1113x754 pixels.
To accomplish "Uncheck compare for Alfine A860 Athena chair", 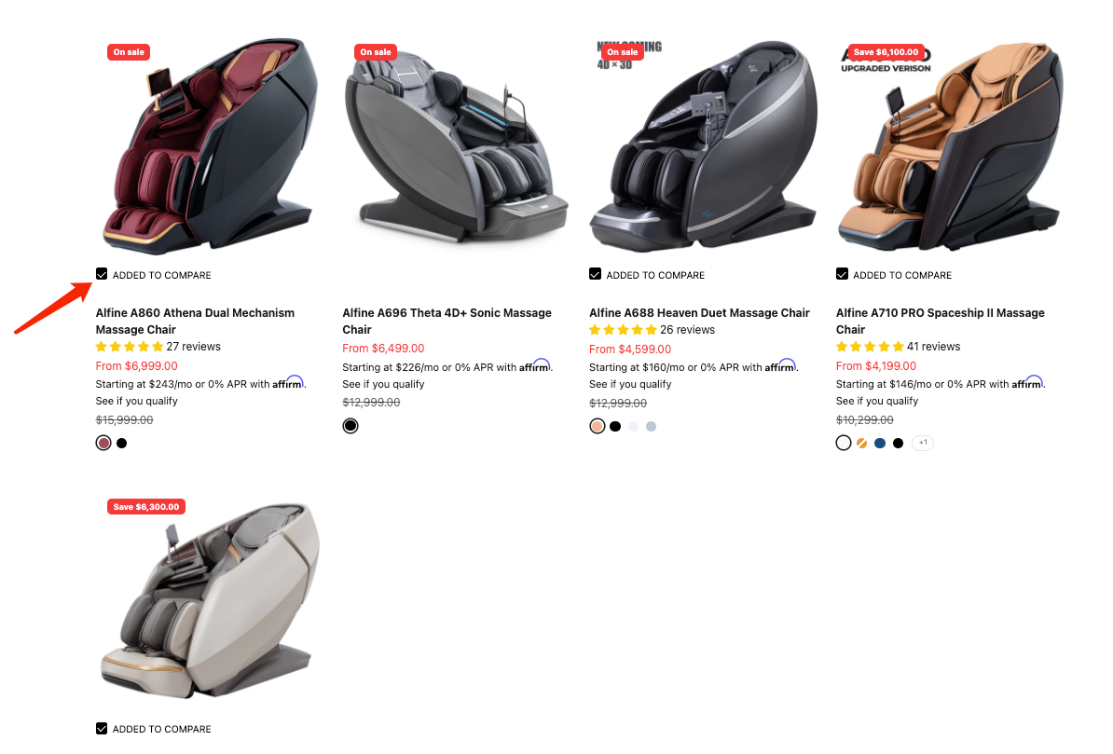I will tap(102, 274).
